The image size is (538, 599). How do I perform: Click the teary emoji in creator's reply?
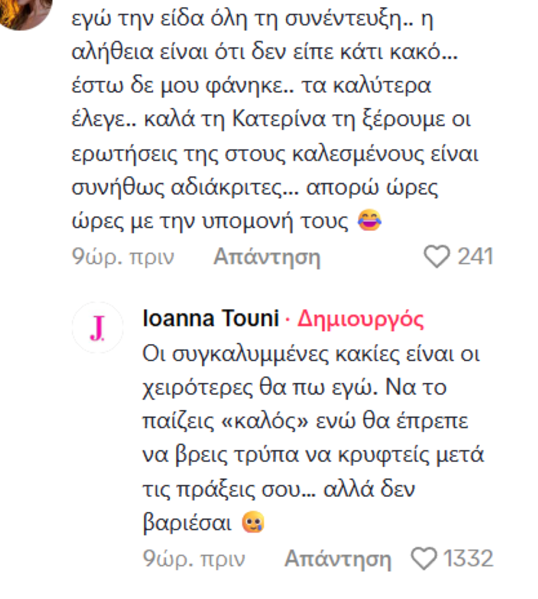coord(252,523)
